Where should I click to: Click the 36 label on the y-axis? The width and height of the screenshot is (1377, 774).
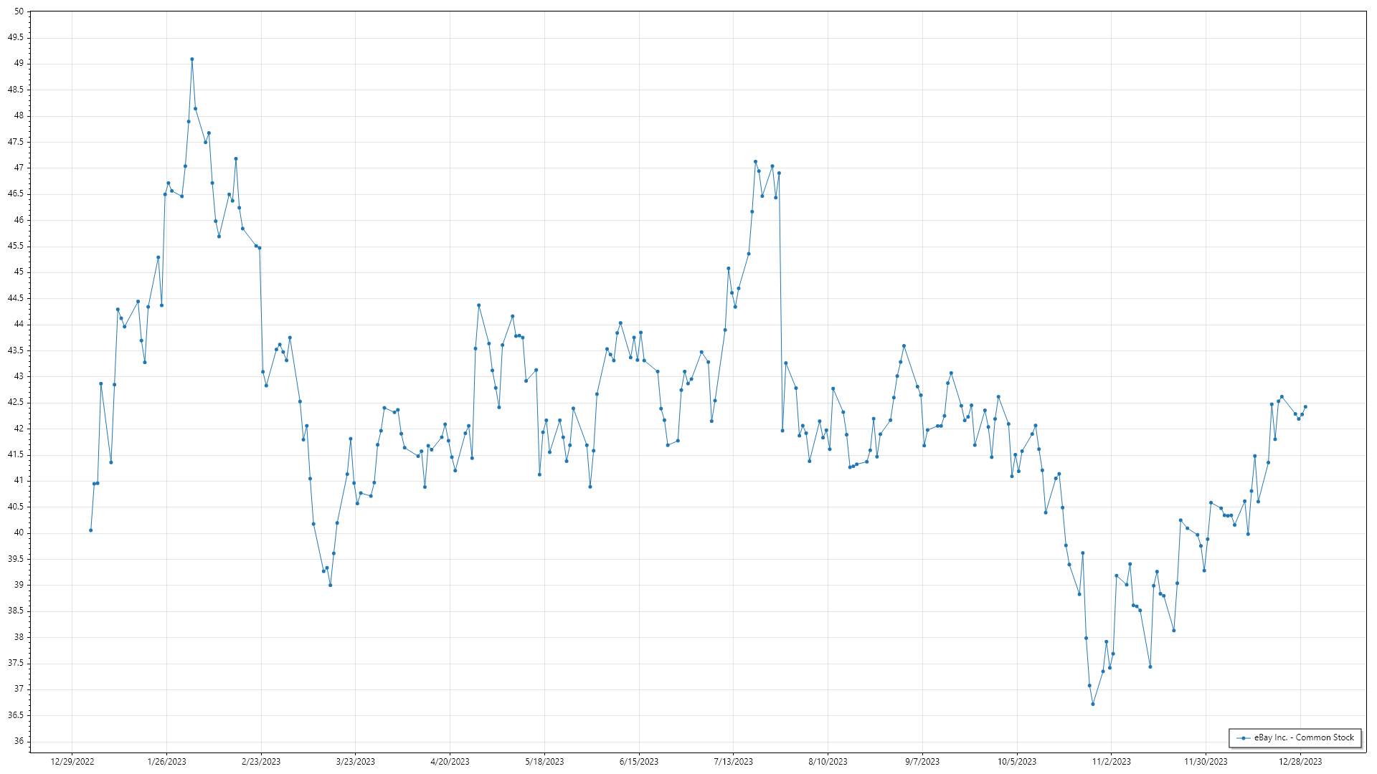click(19, 741)
